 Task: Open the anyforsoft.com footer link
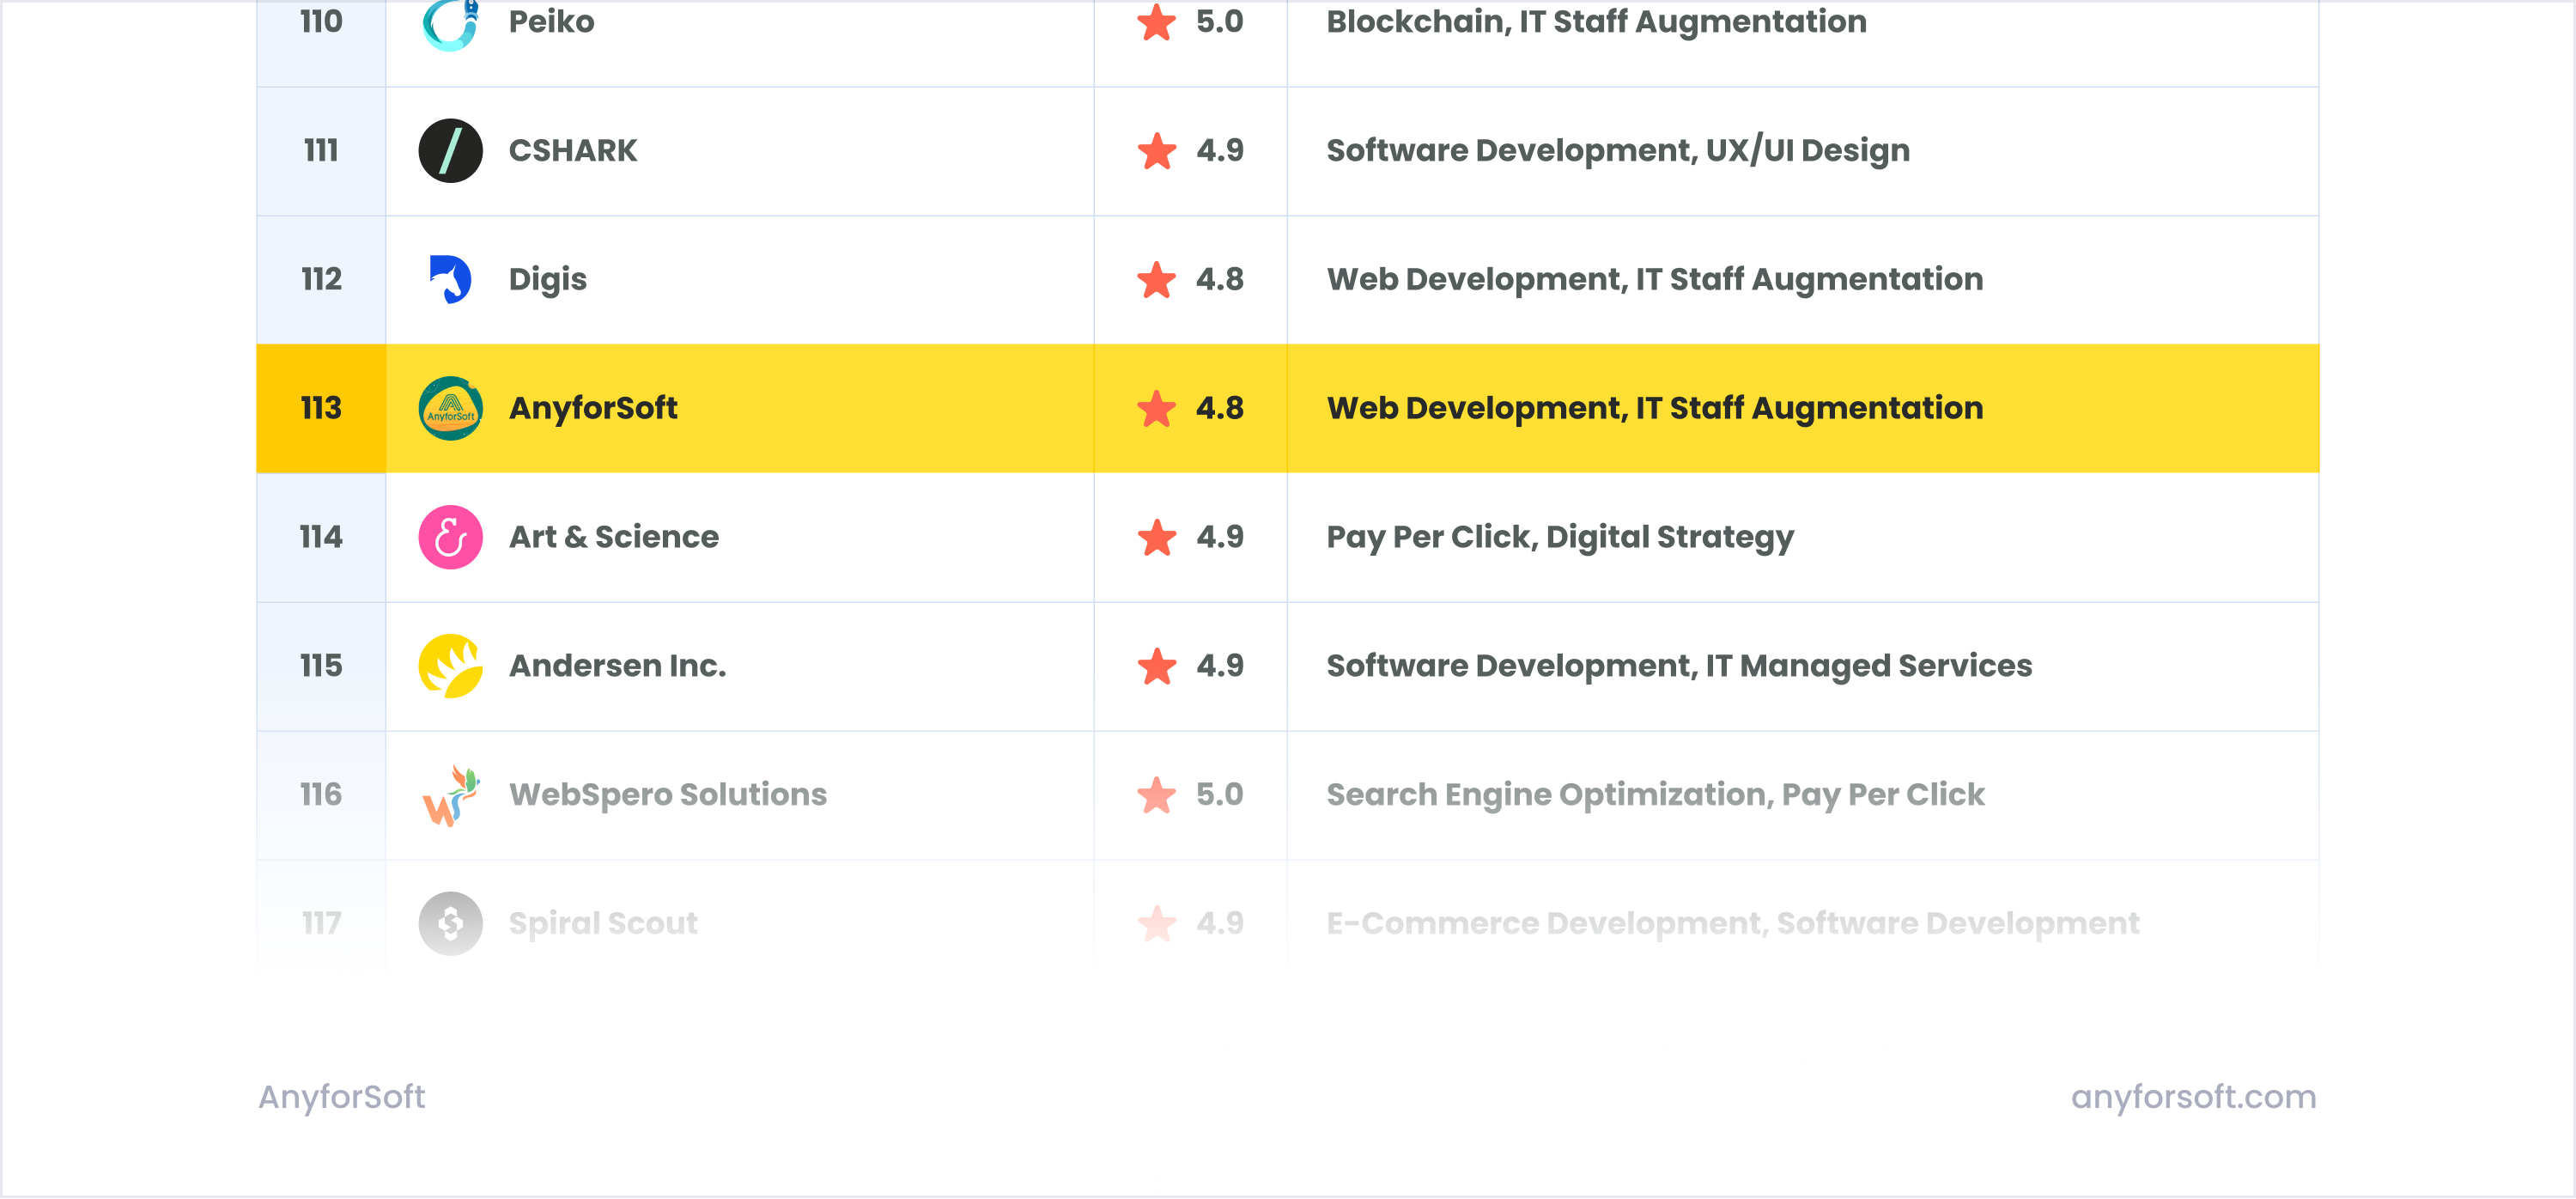click(2193, 1097)
